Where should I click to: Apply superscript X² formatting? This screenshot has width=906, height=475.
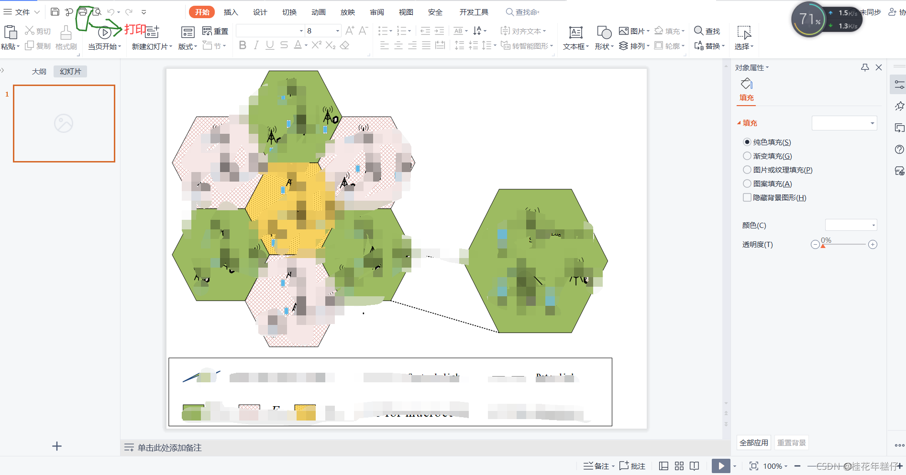click(x=316, y=45)
